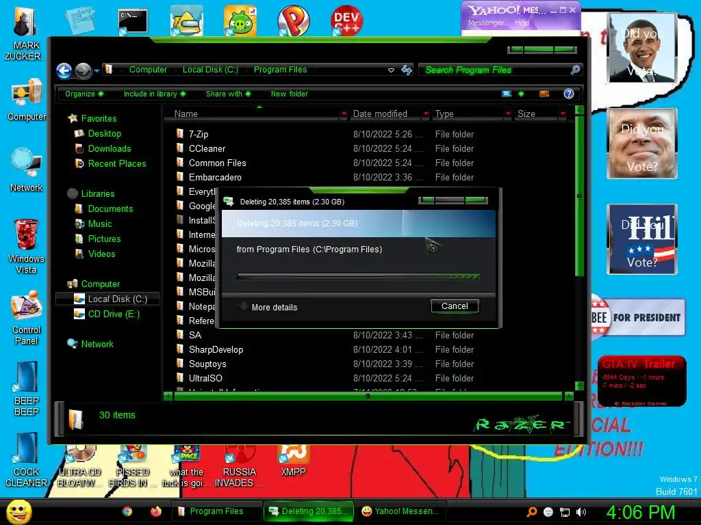Click the volume tray icon

[x=581, y=512]
